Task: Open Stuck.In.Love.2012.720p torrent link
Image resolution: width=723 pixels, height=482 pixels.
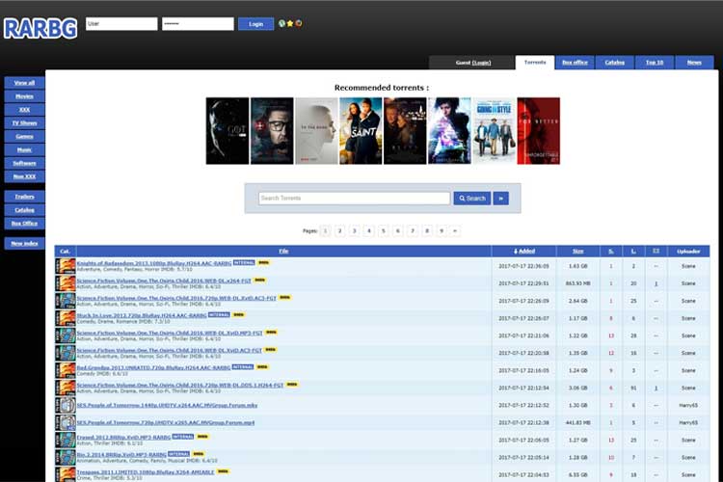Action: click(x=142, y=315)
